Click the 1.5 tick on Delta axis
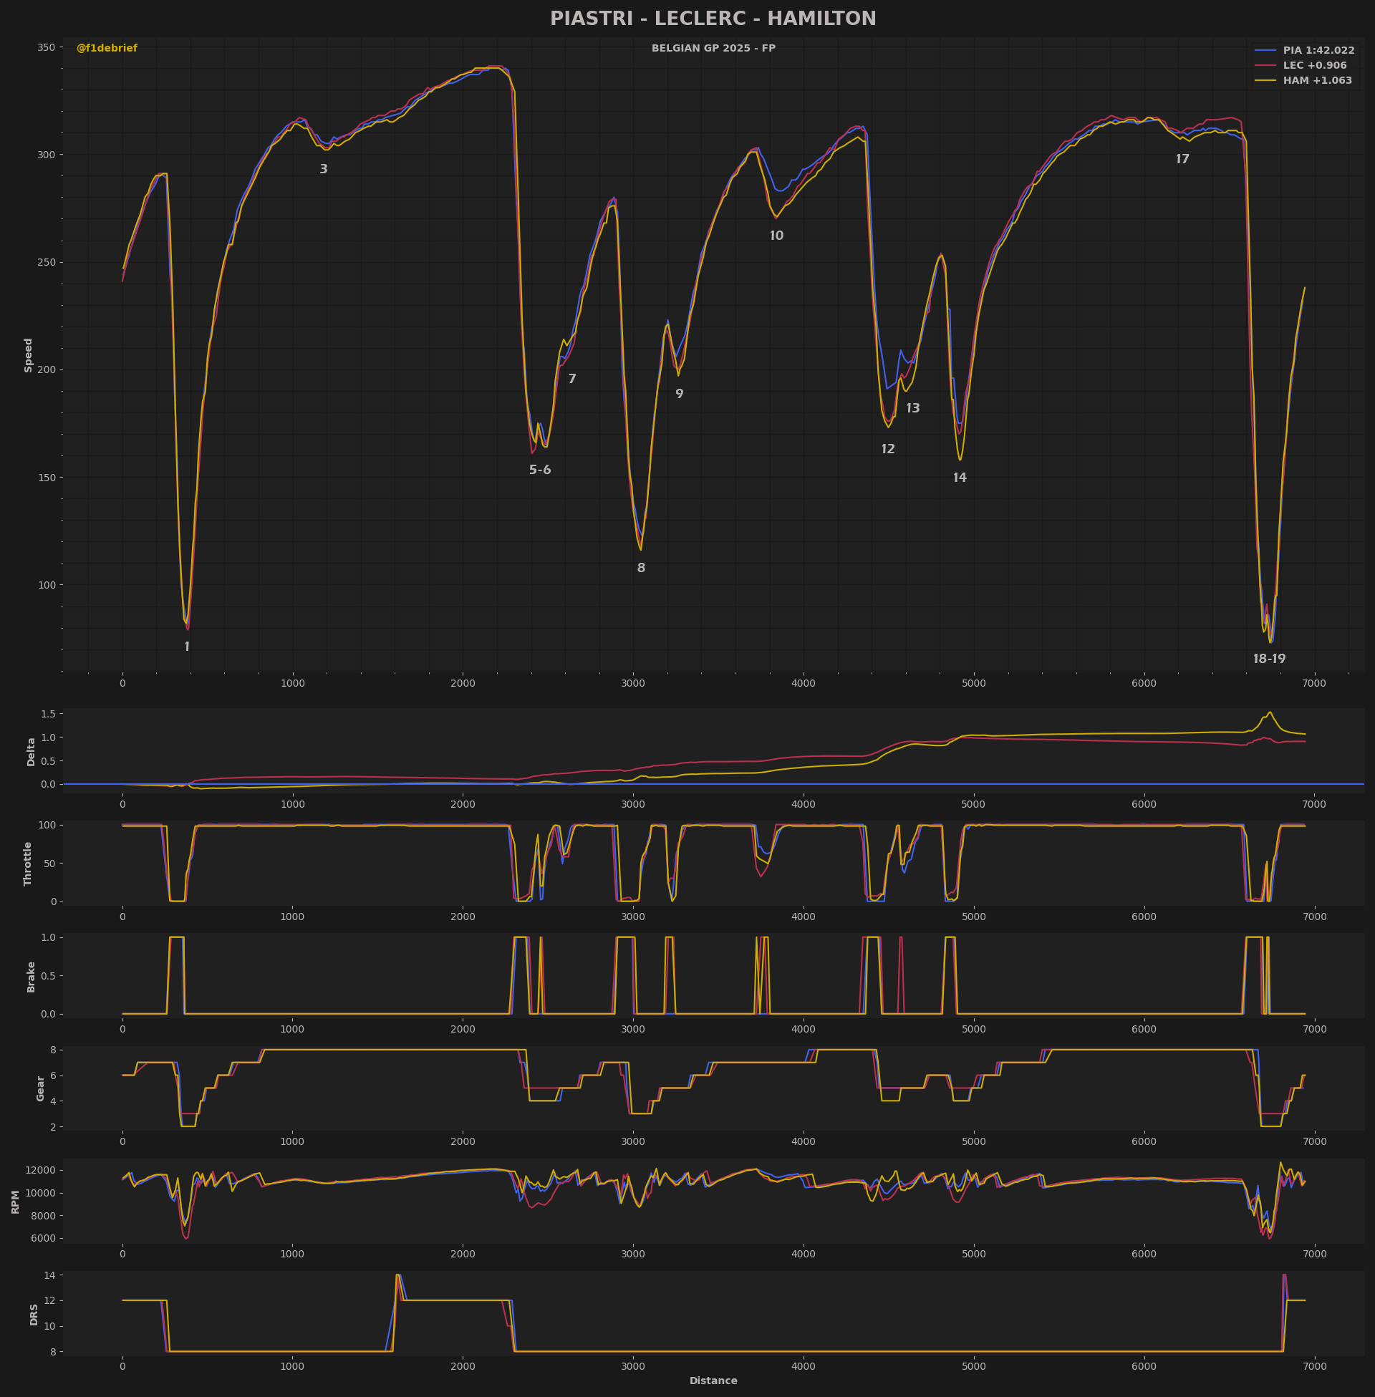The width and height of the screenshot is (1375, 1397). point(48,714)
